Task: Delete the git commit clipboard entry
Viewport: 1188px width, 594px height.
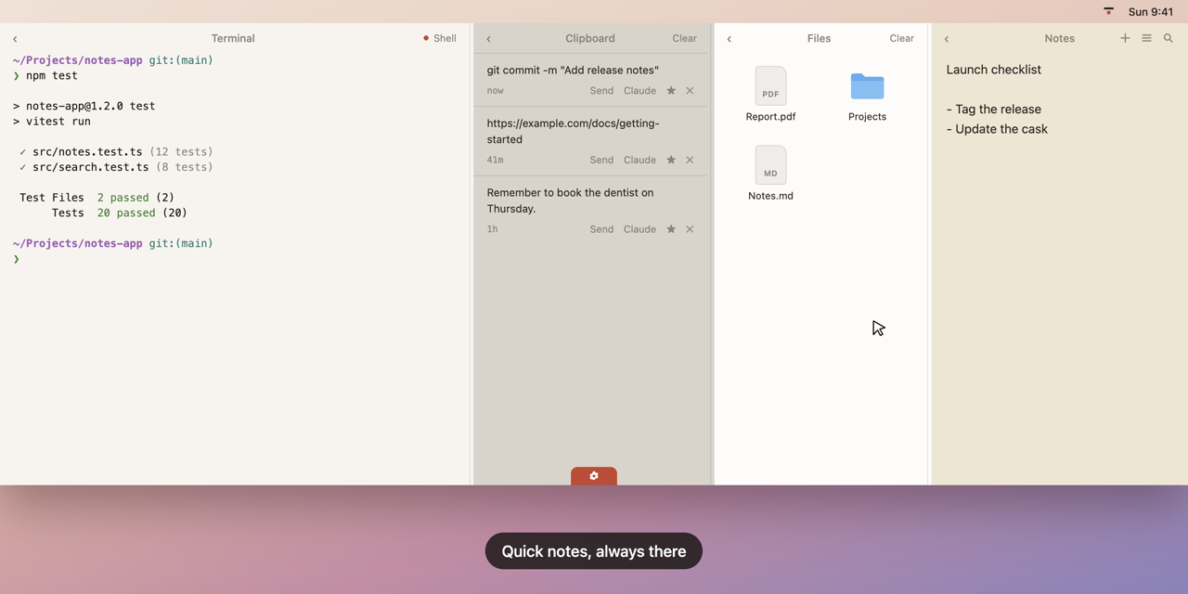Action: 690,91
